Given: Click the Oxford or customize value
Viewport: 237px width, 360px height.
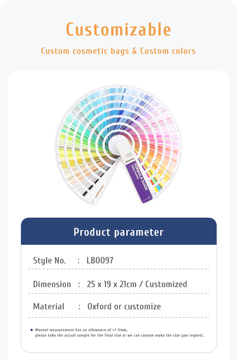Looking at the screenshot, I should point(124,306).
